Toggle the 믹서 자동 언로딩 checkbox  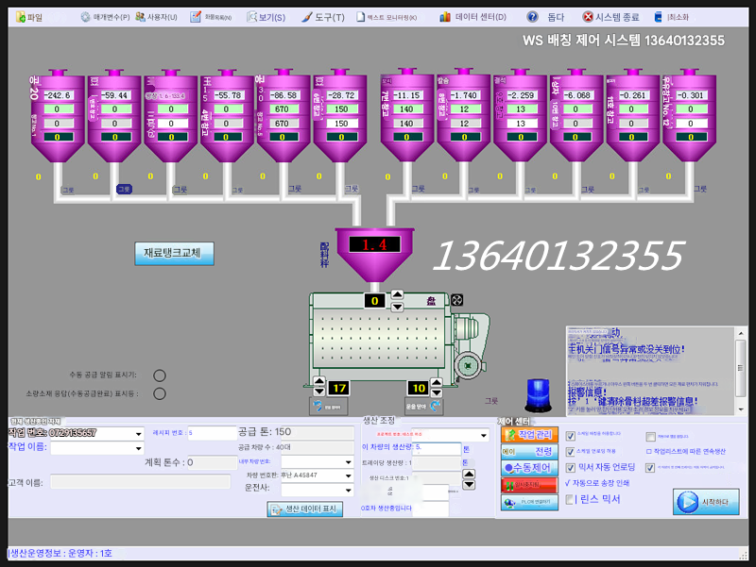tap(570, 467)
